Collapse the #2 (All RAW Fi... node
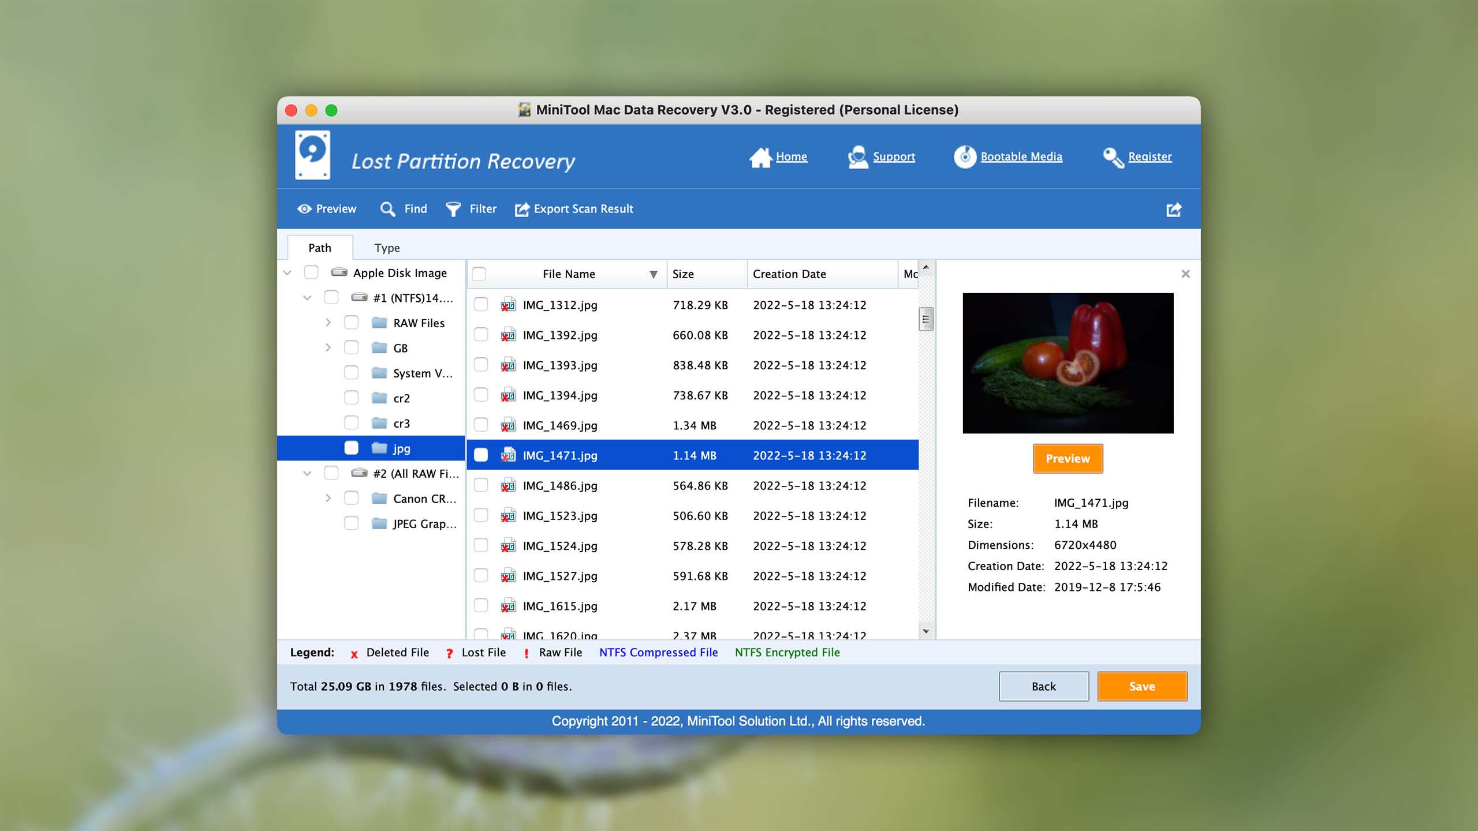The width and height of the screenshot is (1478, 831). click(x=307, y=474)
